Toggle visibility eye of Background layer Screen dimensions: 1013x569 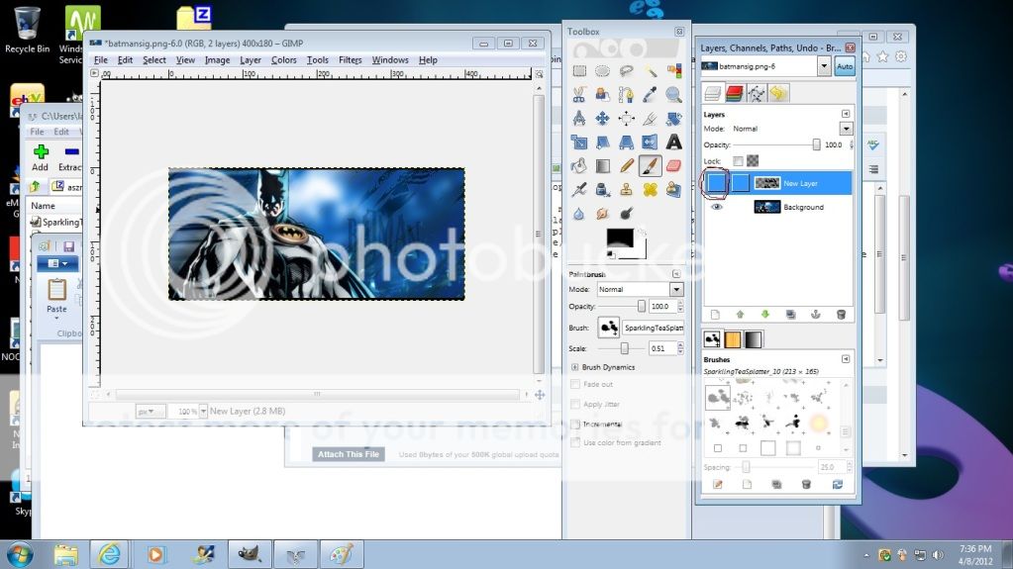pyautogui.click(x=717, y=208)
